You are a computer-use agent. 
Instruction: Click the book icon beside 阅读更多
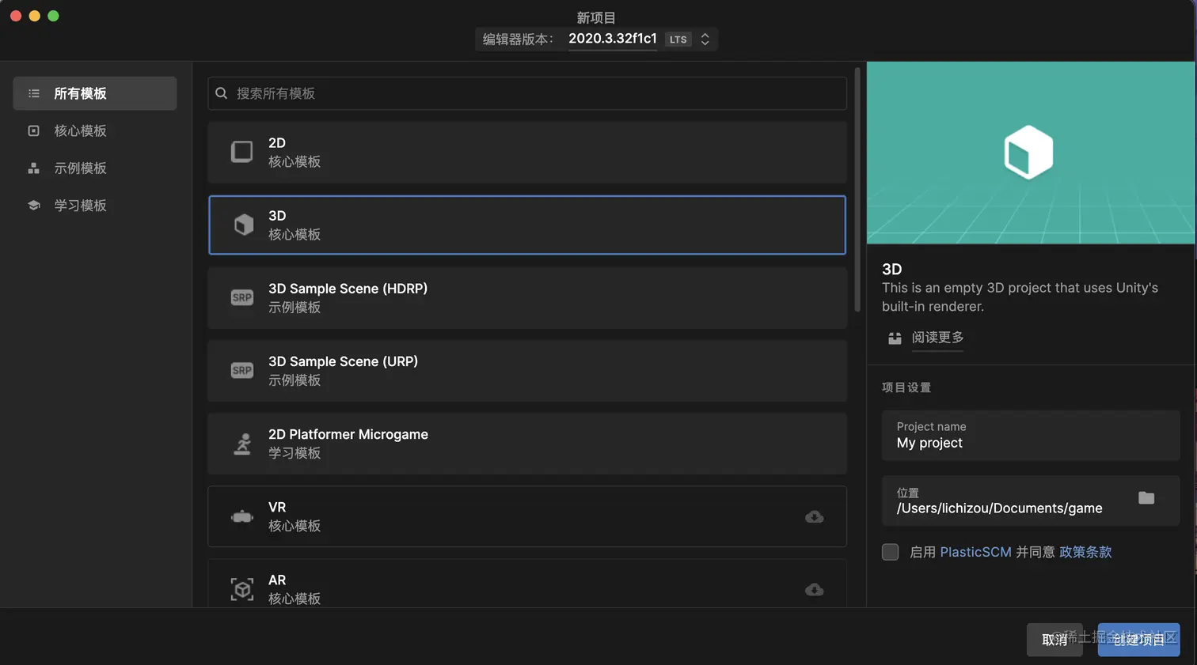[895, 338]
